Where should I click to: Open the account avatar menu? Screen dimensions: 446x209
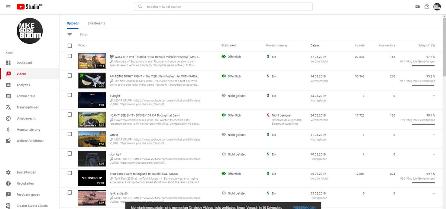[437, 7]
